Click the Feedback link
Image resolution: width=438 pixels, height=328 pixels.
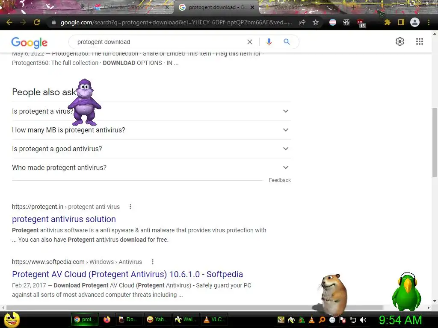[x=280, y=180]
